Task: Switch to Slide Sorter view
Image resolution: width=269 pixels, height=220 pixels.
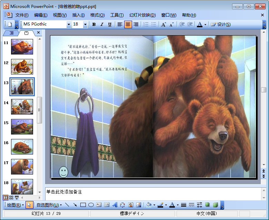Action: (11, 198)
